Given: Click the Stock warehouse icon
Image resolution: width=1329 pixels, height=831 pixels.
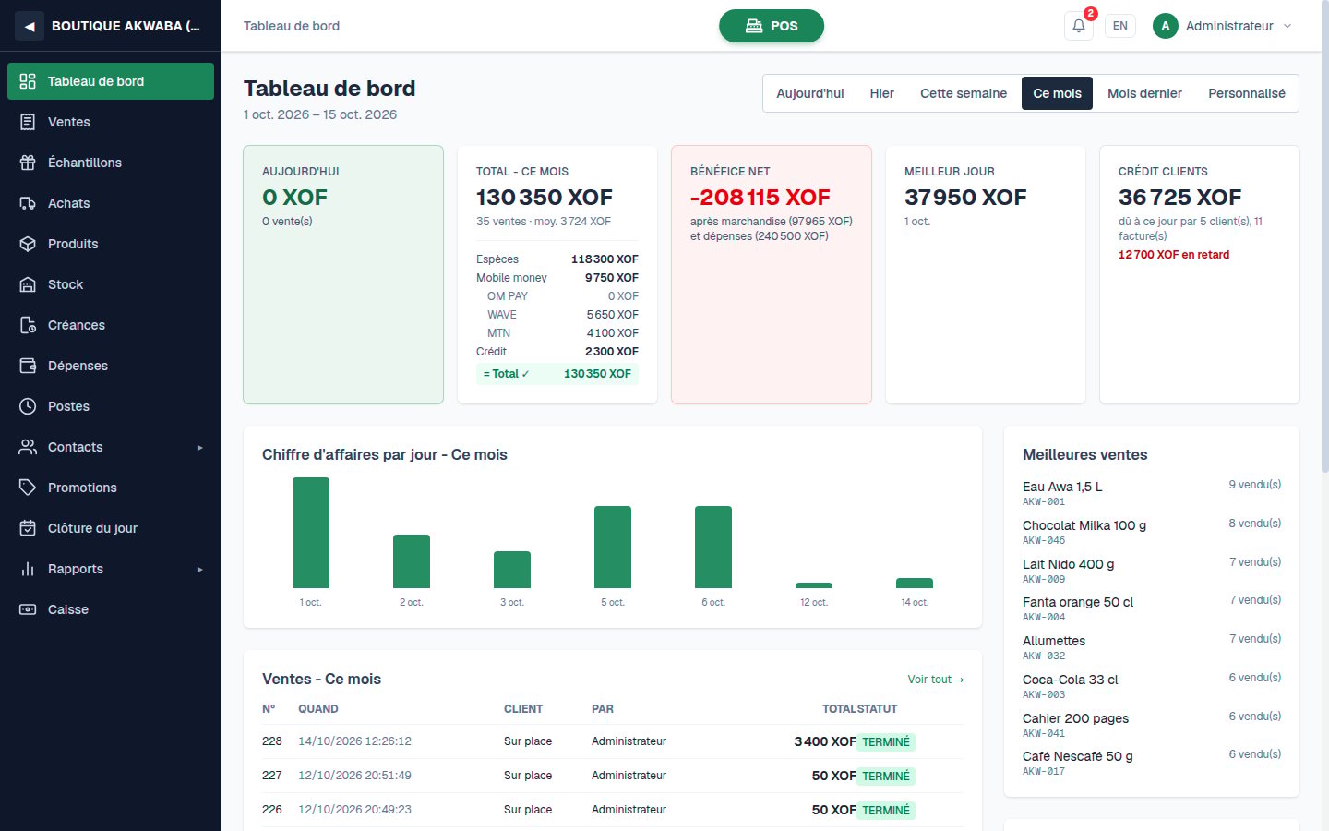Looking at the screenshot, I should [28, 284].
